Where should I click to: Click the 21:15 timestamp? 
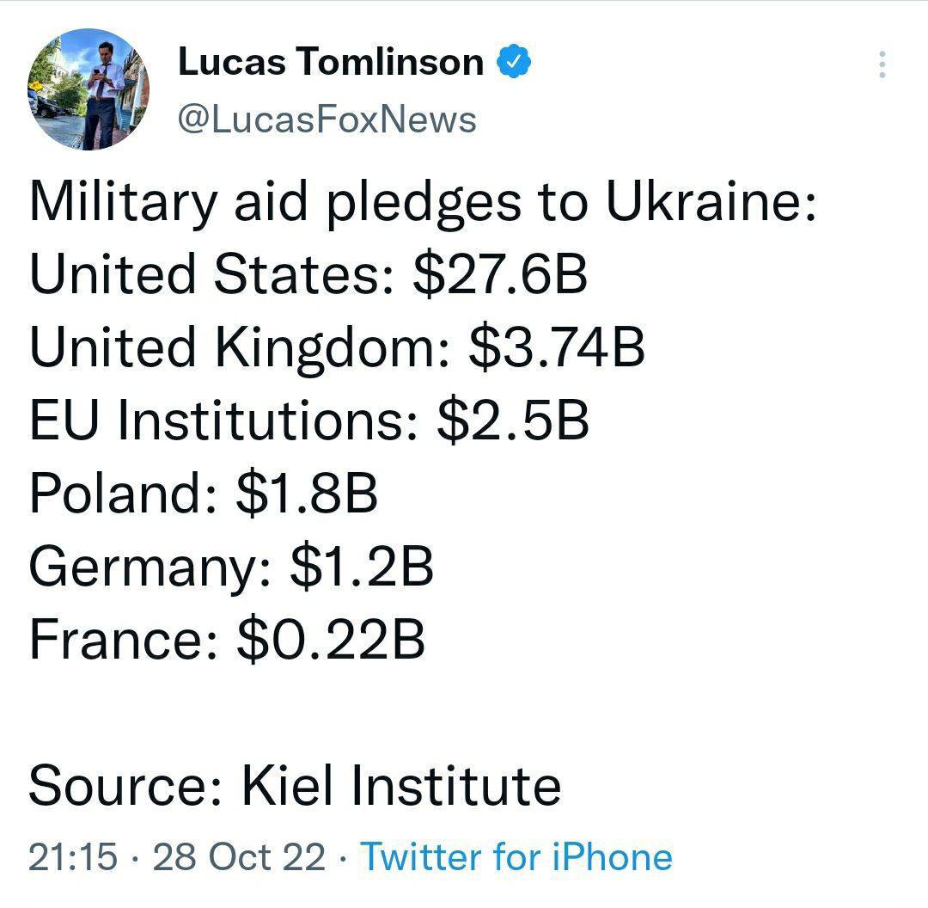tap(73, 856)
